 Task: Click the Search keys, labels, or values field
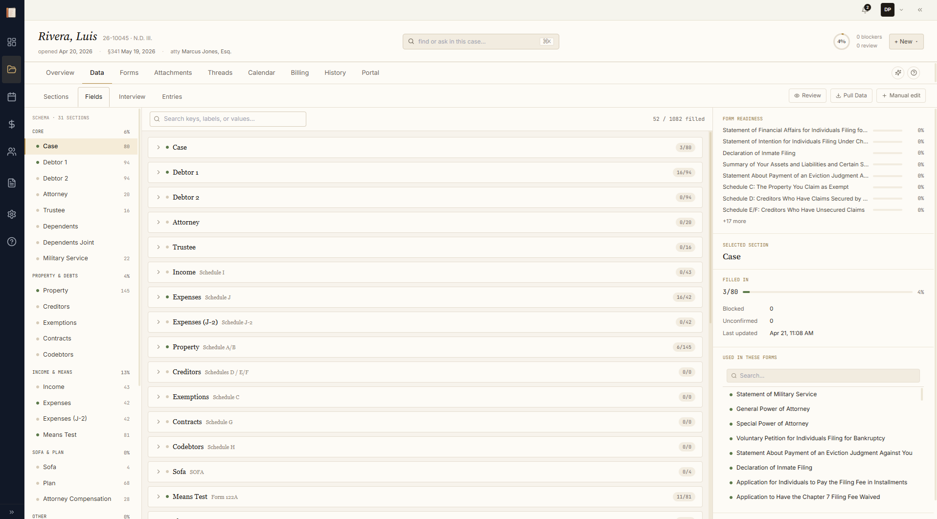(228, 118)
